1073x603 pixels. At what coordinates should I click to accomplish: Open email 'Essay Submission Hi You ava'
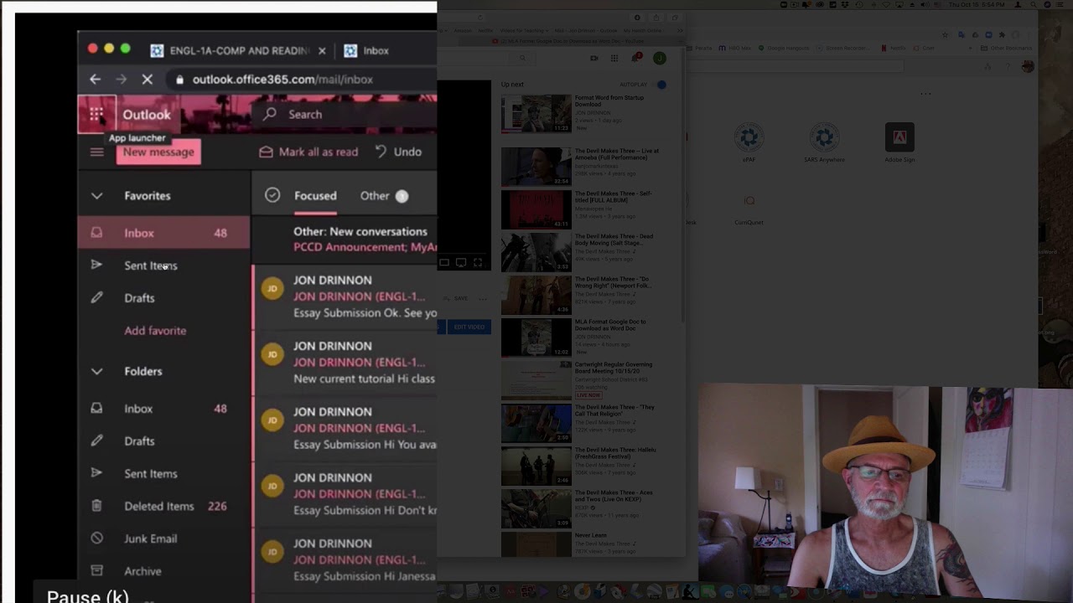pyautogui.click(x=345, y=428)
